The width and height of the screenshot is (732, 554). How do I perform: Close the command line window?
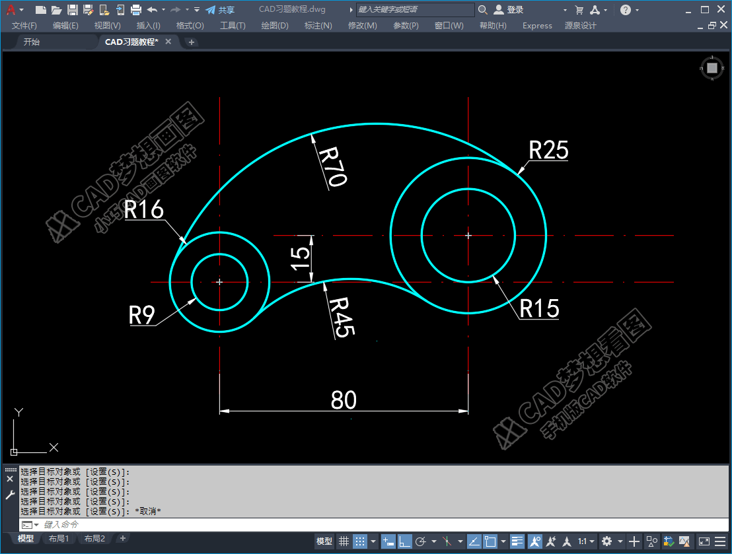(x=10, y=479)
